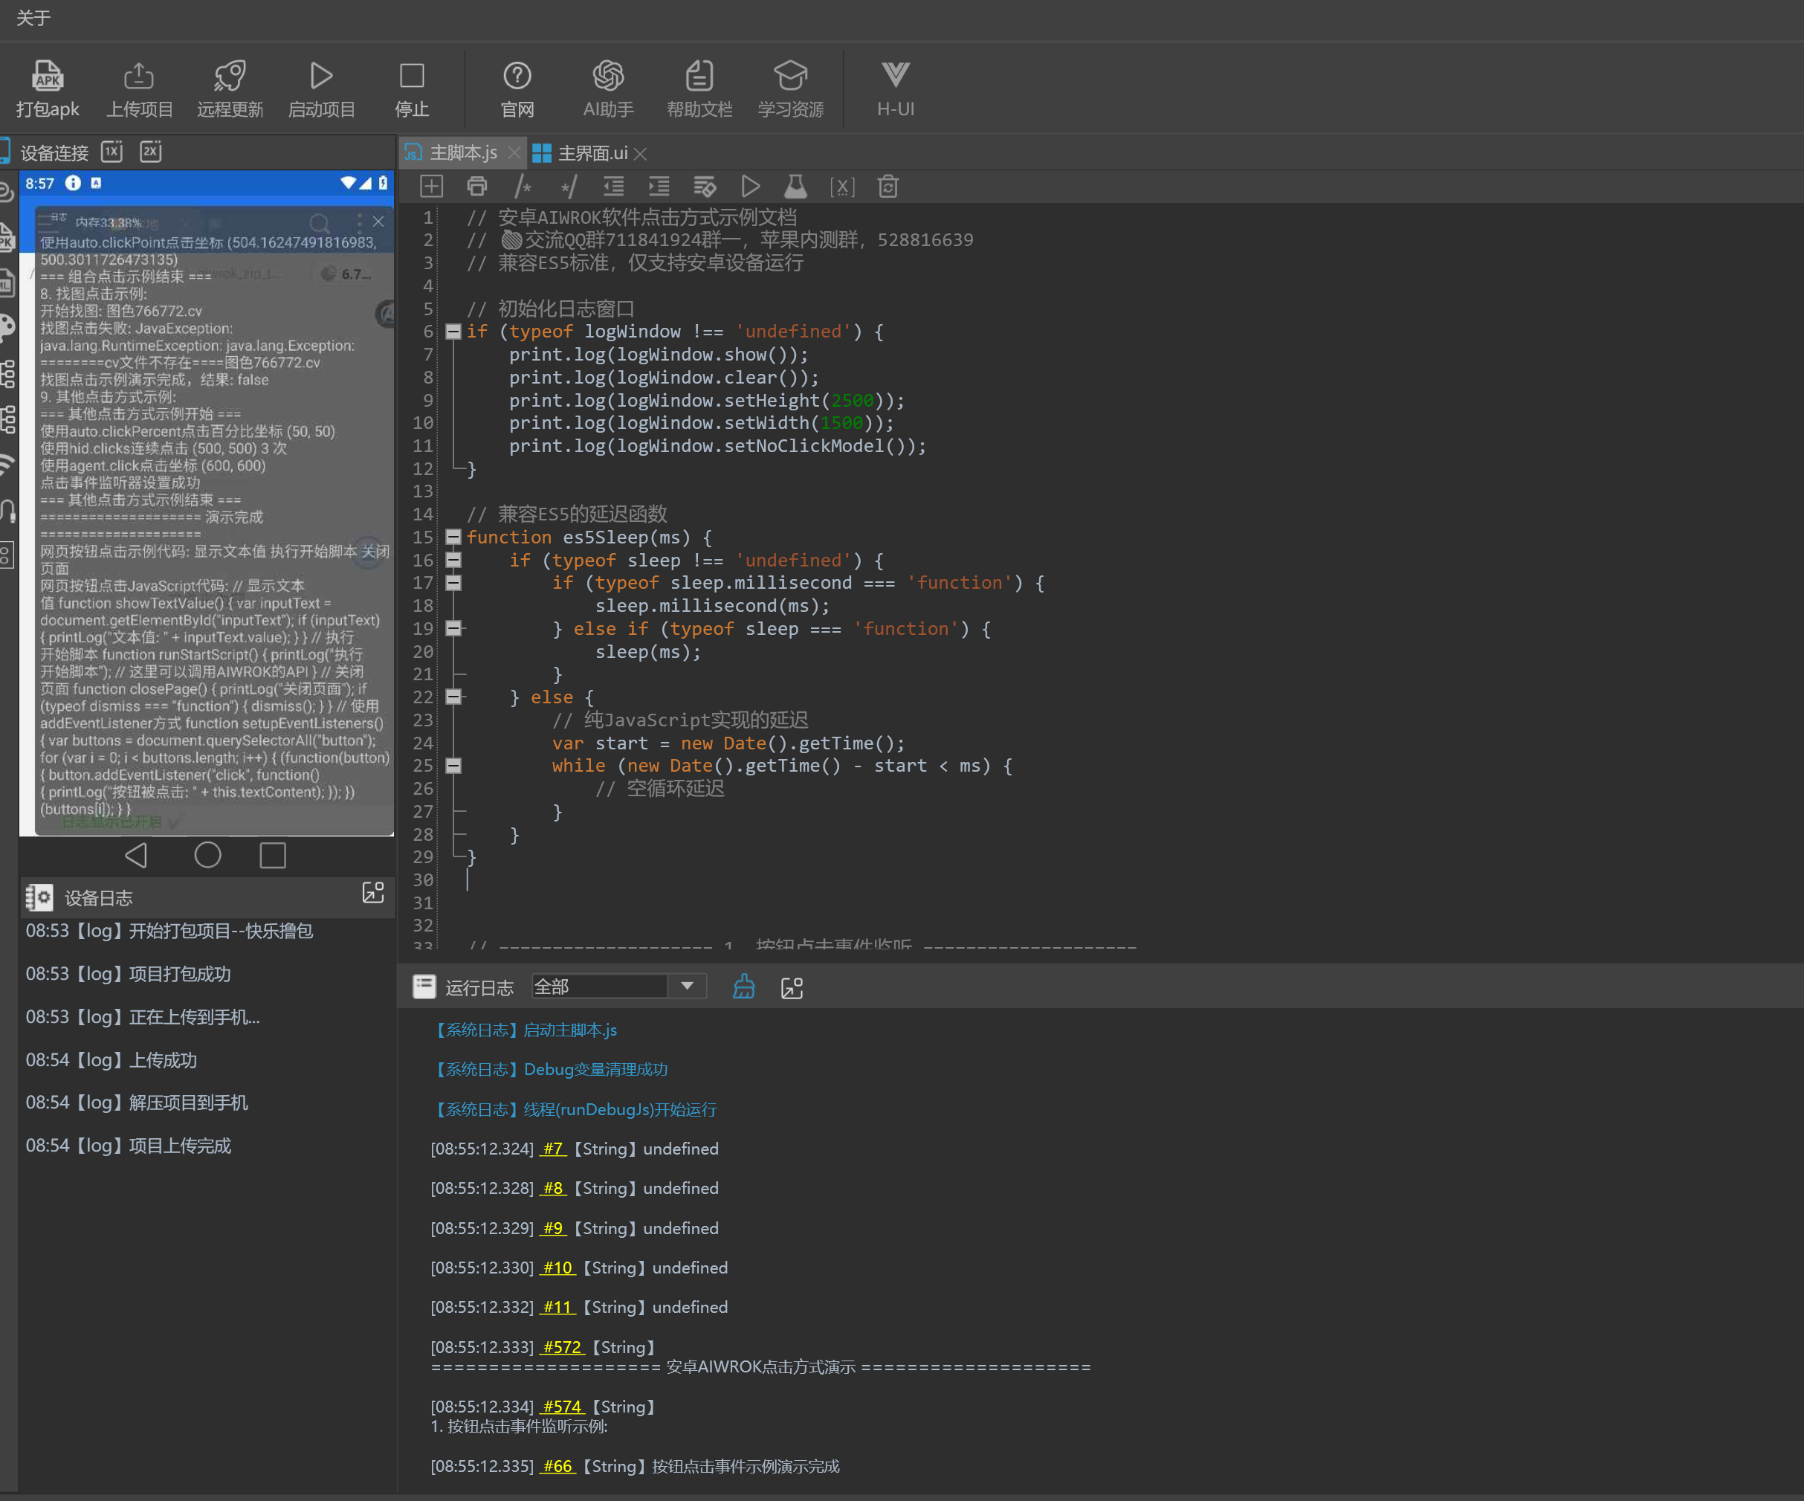Click the #7 log line link
This screenshot has height=1501, width=1804.
coord(552,1149)
